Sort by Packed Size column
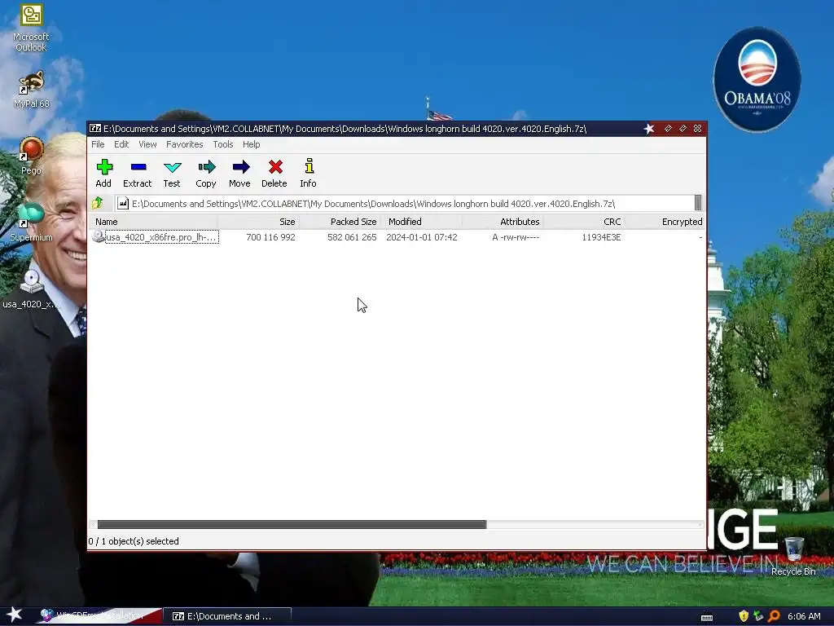 (340, 222)
